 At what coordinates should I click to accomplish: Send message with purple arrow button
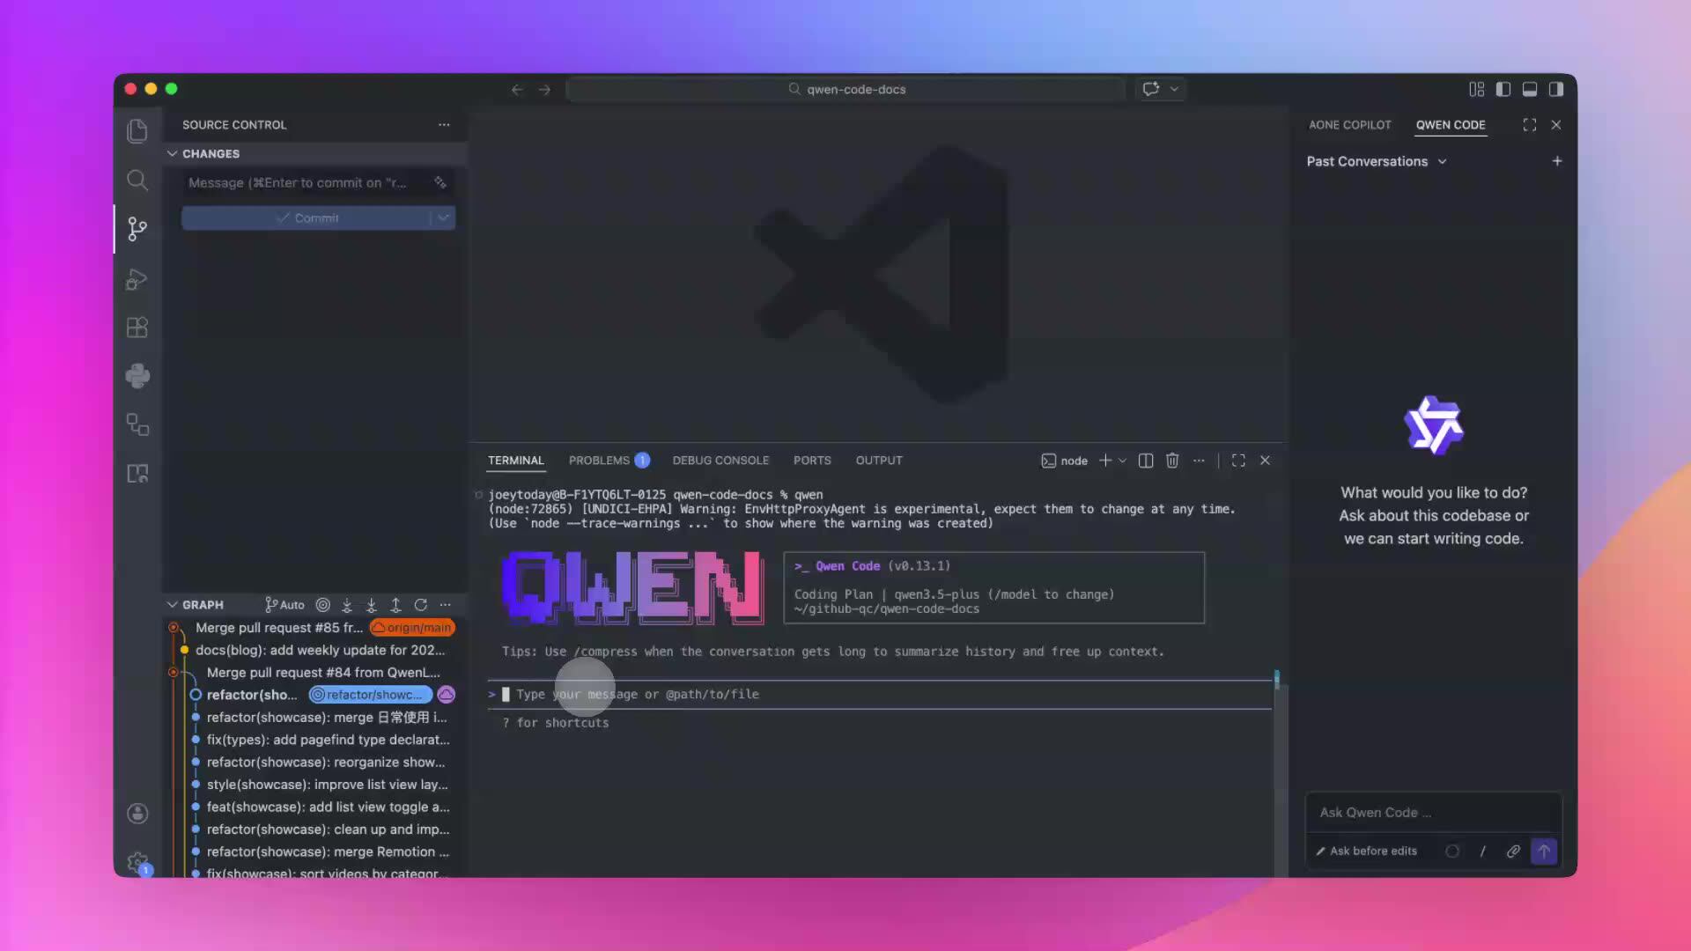pos(1544,851)
